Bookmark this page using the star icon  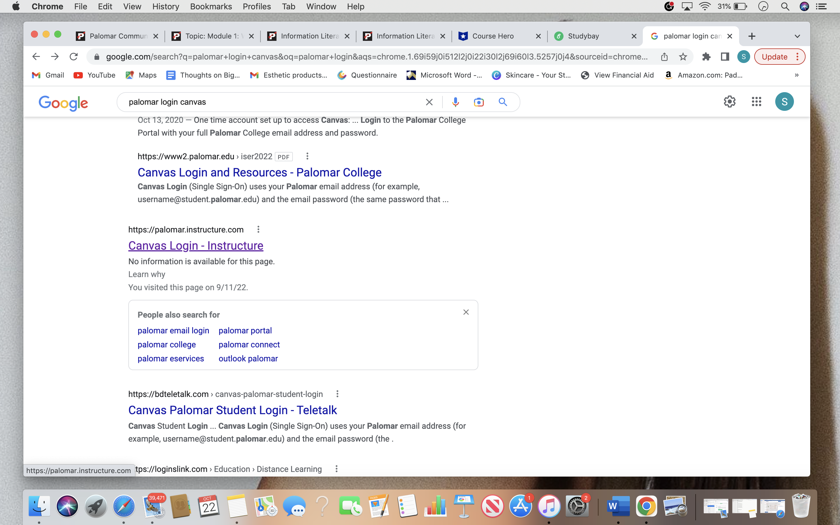(682, 57)
